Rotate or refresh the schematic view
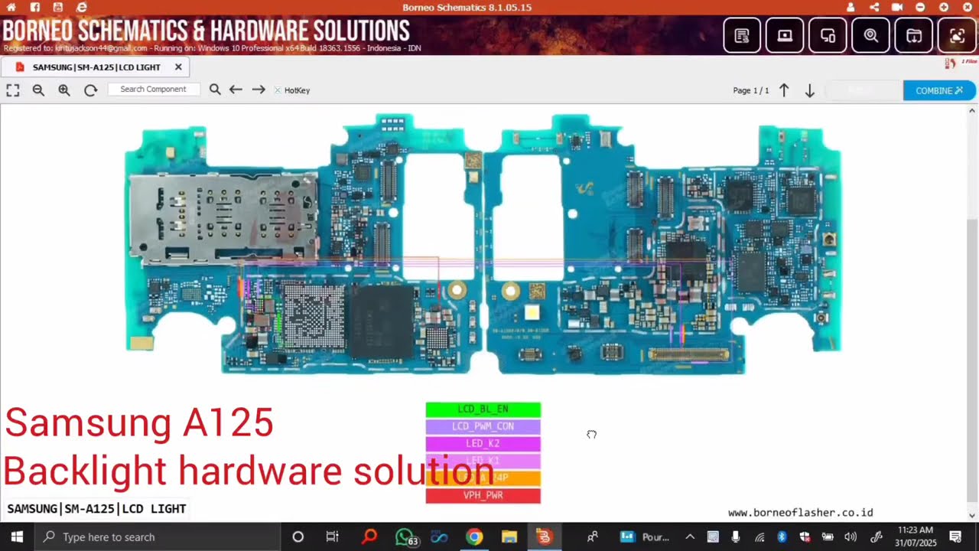979x551 pixels. pyautogui.click(x=90, y=90)
